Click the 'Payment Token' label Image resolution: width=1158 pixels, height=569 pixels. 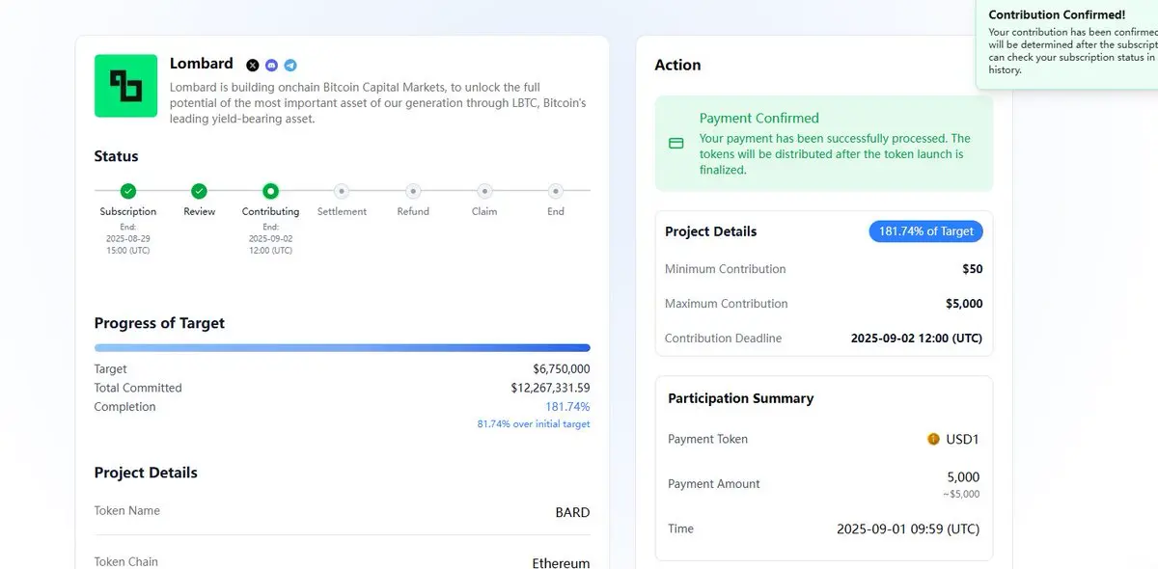click(x=708, y=439)
